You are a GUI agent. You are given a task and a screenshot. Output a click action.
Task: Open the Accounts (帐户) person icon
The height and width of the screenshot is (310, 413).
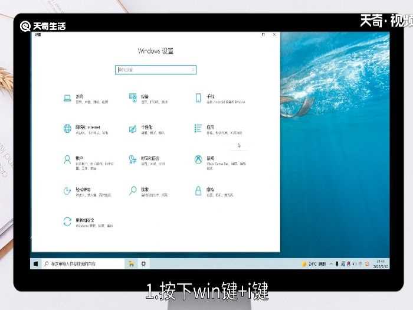tap(67, 160)
